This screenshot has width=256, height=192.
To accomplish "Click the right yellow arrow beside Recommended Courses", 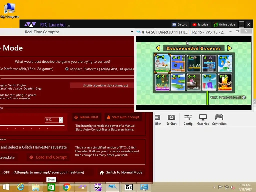I will click(229, 48).
